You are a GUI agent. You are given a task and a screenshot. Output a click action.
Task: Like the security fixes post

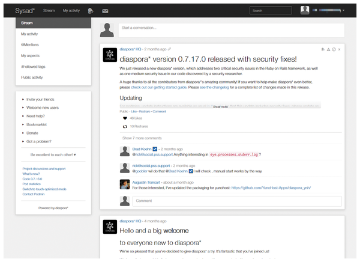134,112
